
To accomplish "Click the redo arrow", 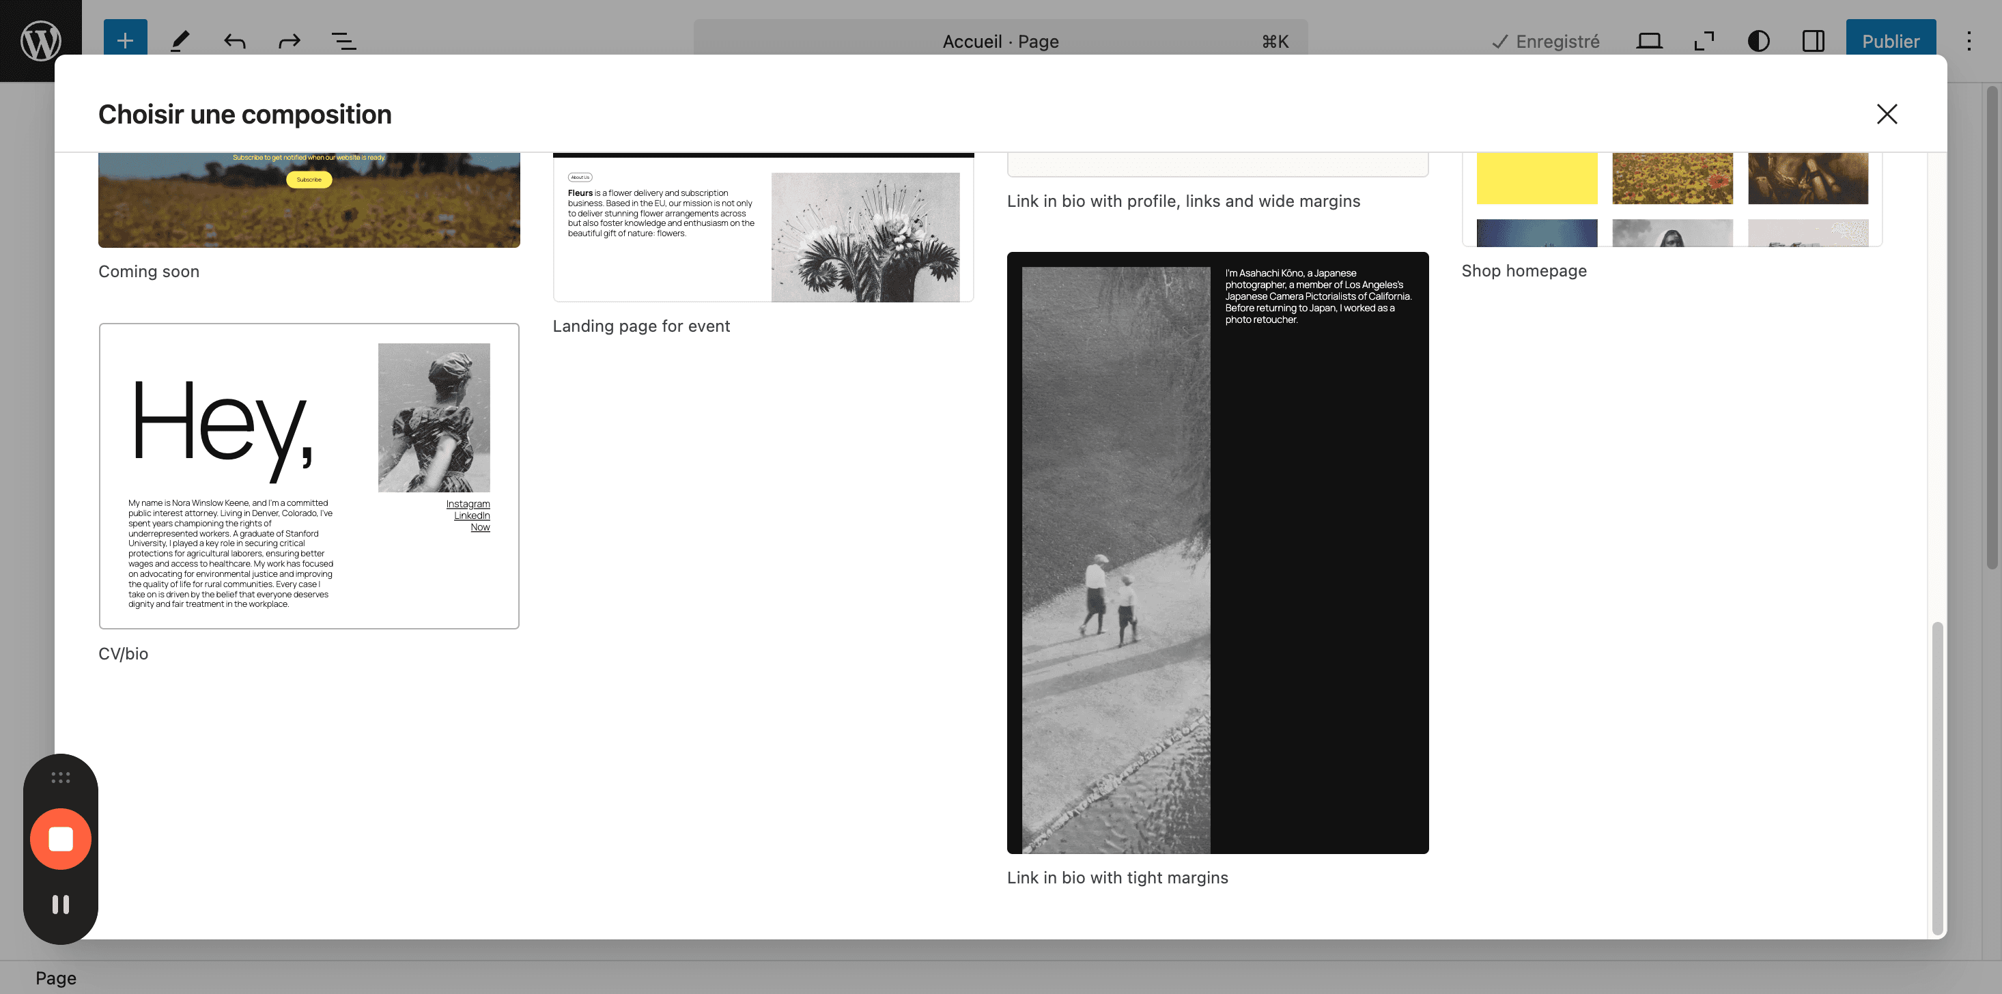I will point(289,40).
